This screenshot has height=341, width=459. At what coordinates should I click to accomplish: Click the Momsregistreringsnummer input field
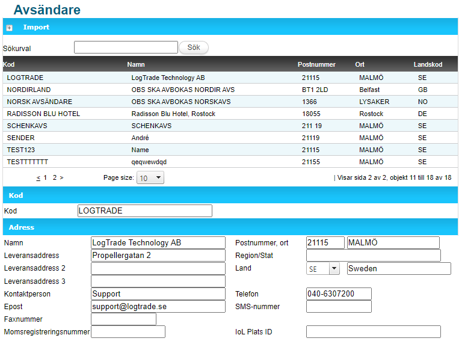(128, 332)
